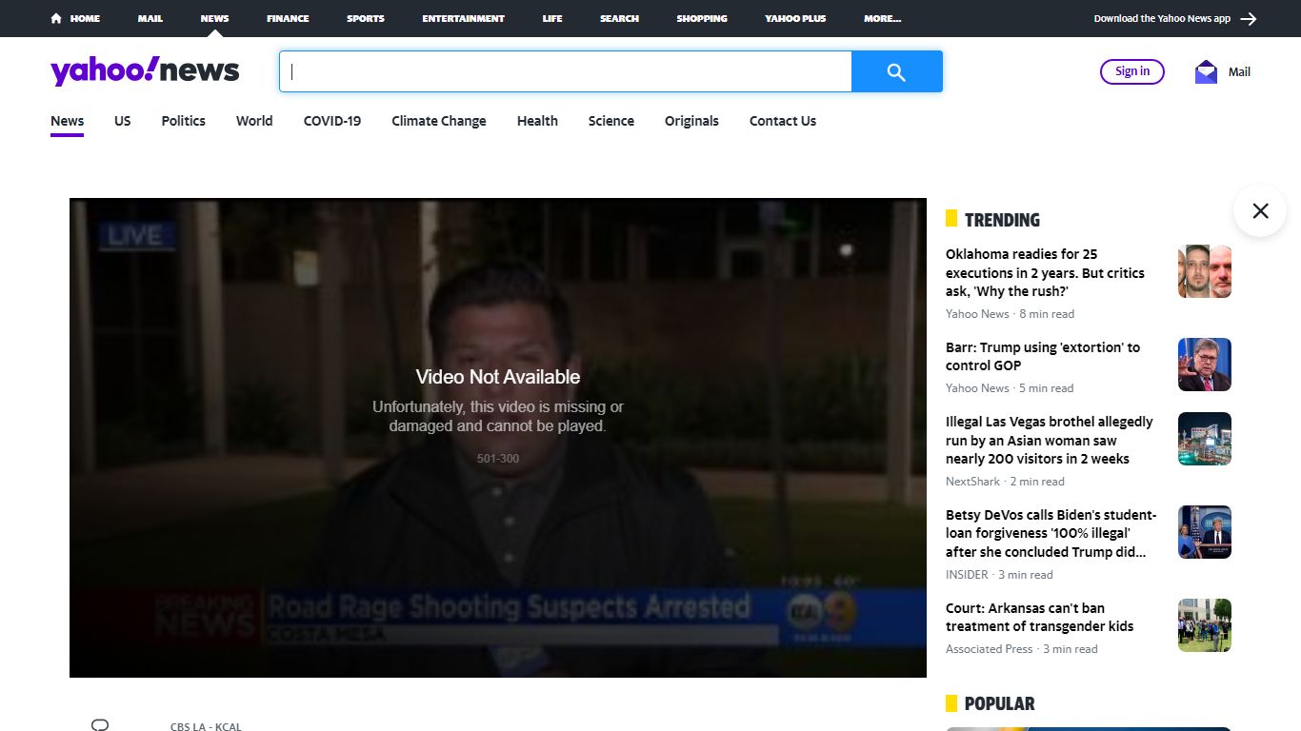The height and width of the screenshot is (731, 1301).
Task: Open Yahoo Plus in top bar
Action: pyautogui.click(x=795, y=18)
